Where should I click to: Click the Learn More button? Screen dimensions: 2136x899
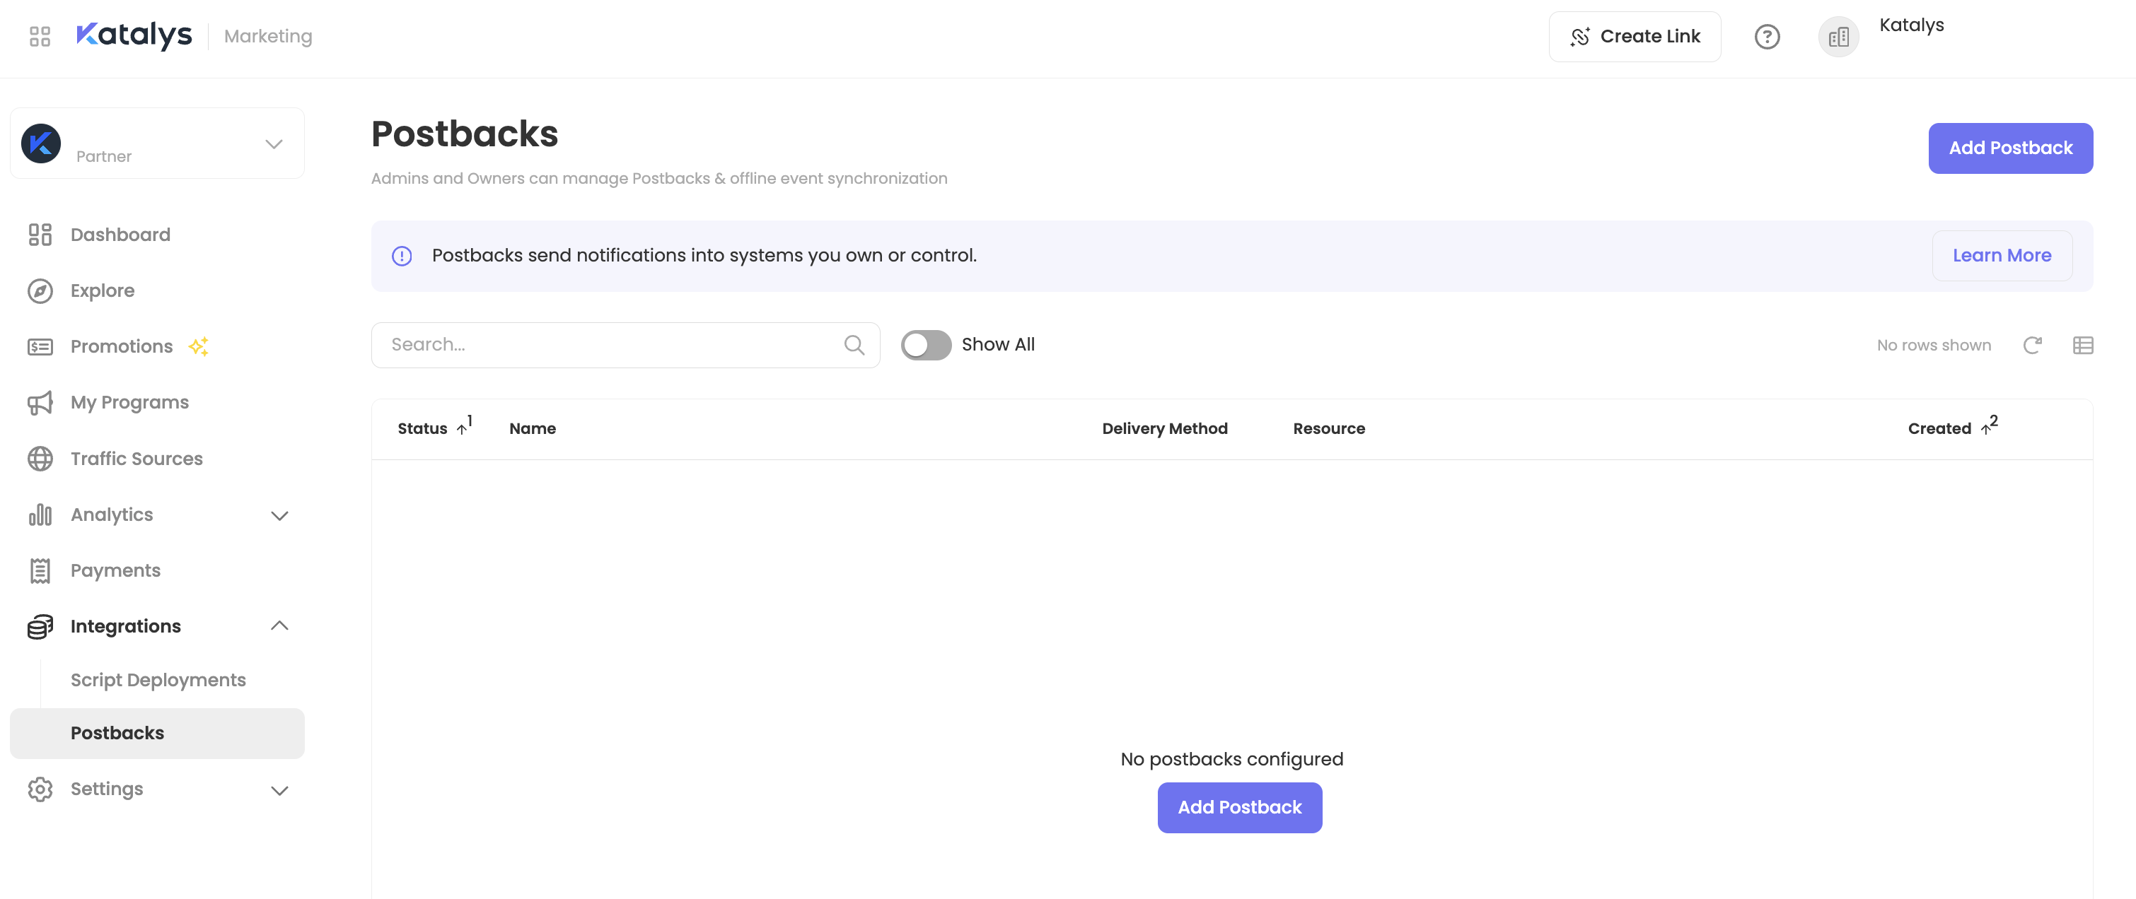2001,256
